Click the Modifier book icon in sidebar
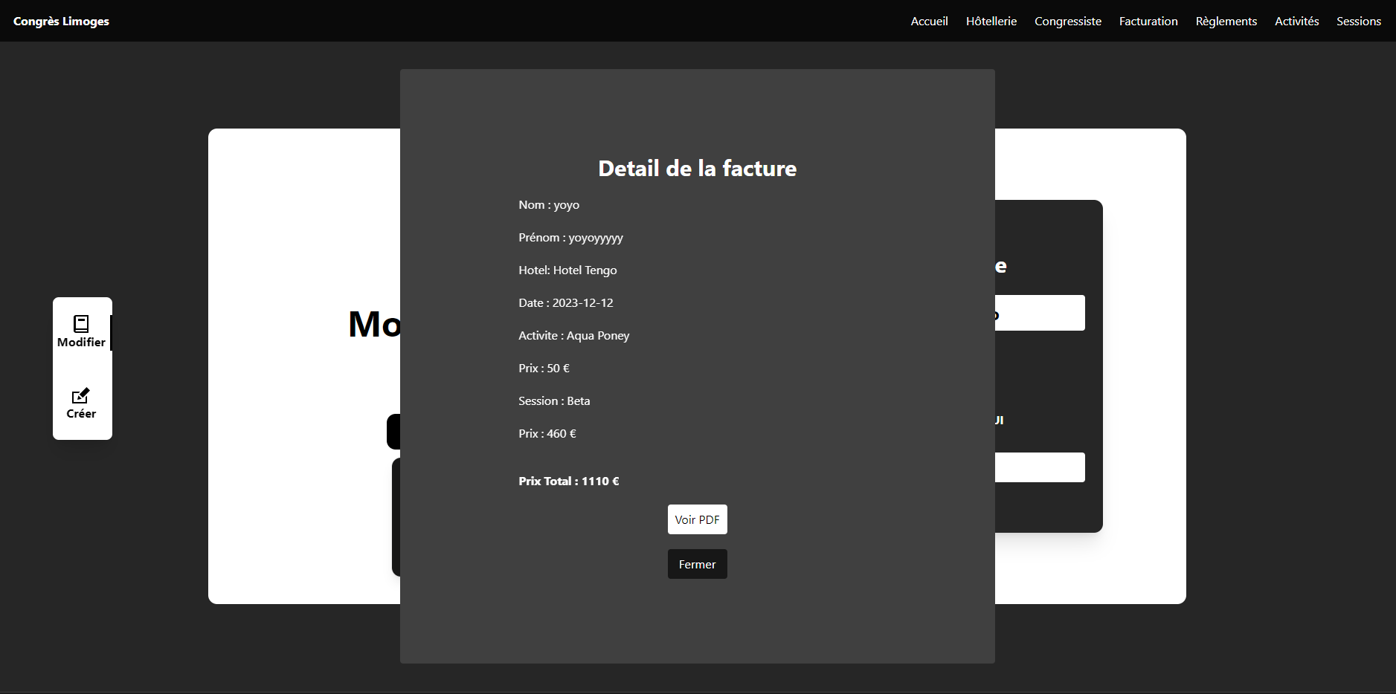The height and width of the screenshot is (694, 1396). tap(81, 323)
